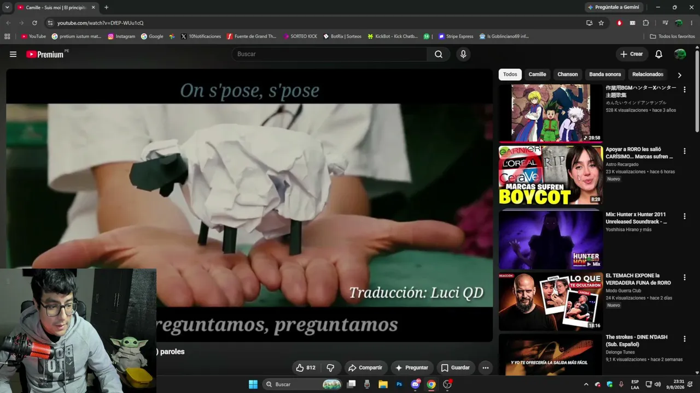Open options for Mix: Hunter x Hunter 2011
Image resolution: width=700 pixels, height=393 pixels.
tap(684, 217)
